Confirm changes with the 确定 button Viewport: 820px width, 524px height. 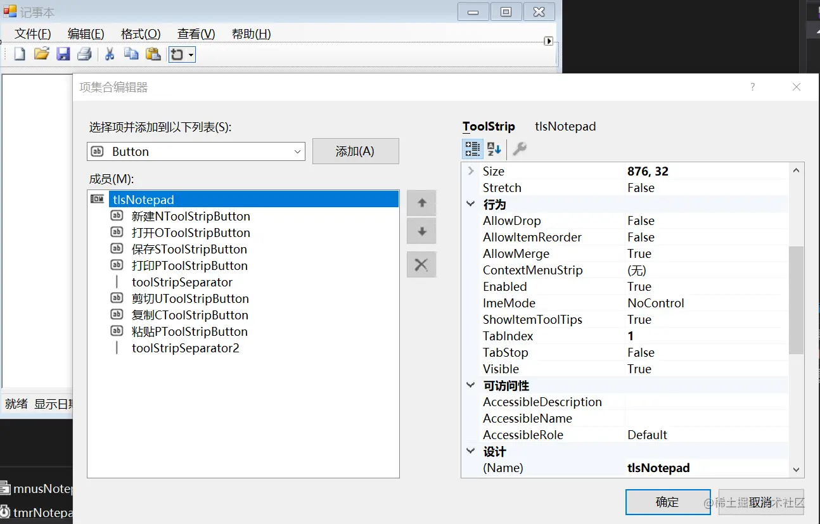[x=667, y=501]
